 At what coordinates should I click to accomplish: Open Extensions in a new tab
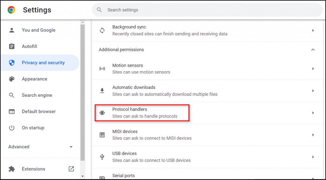(71, 169)
